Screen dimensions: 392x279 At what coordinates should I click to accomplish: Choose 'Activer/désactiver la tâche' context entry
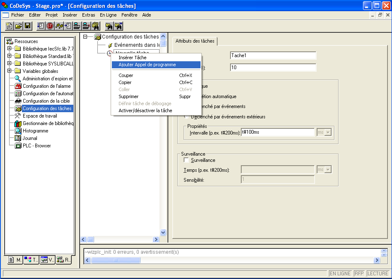(x=156, y=111)
